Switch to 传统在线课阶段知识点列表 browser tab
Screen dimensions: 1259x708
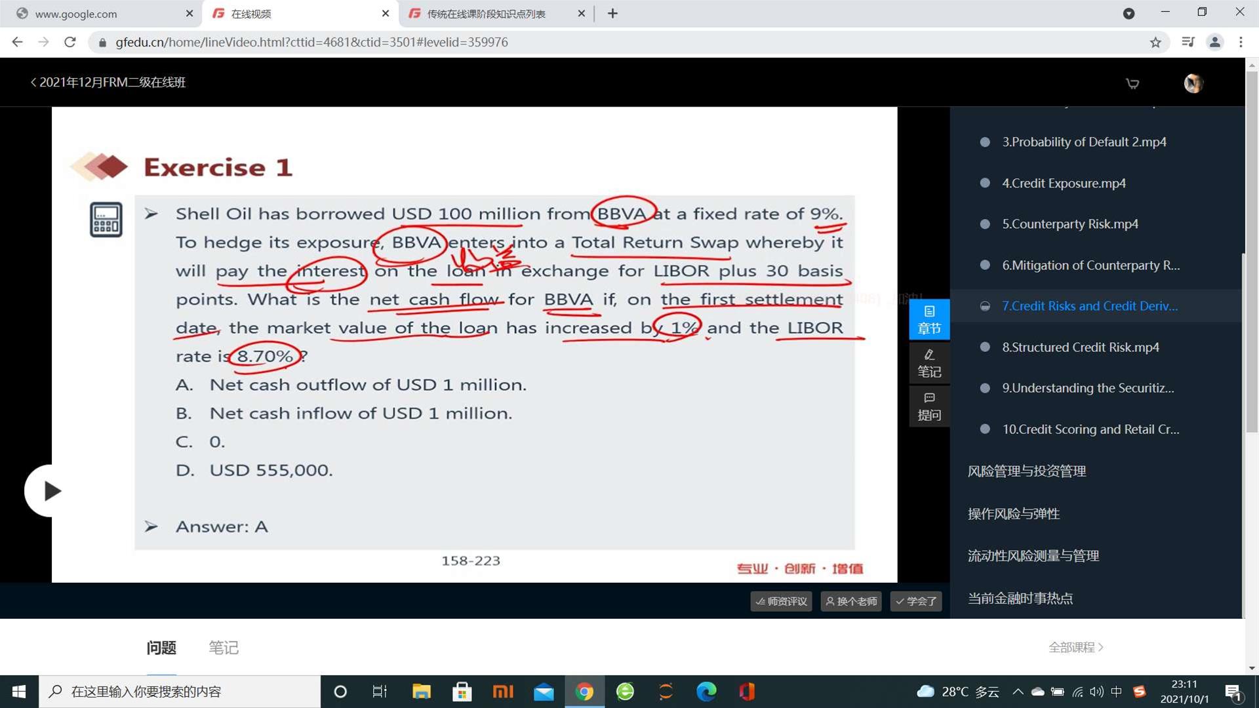(x=486, y=14)
